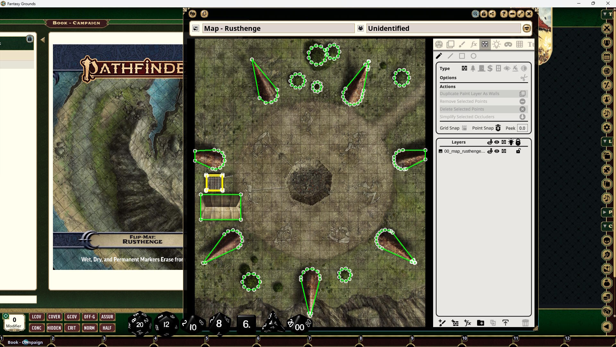Select the freehand pencil draw tool
The width and height of the screenshot is (616, 347).
coord(439,56)
